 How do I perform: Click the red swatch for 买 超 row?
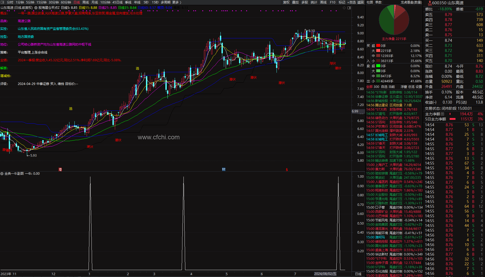point(378,46)
